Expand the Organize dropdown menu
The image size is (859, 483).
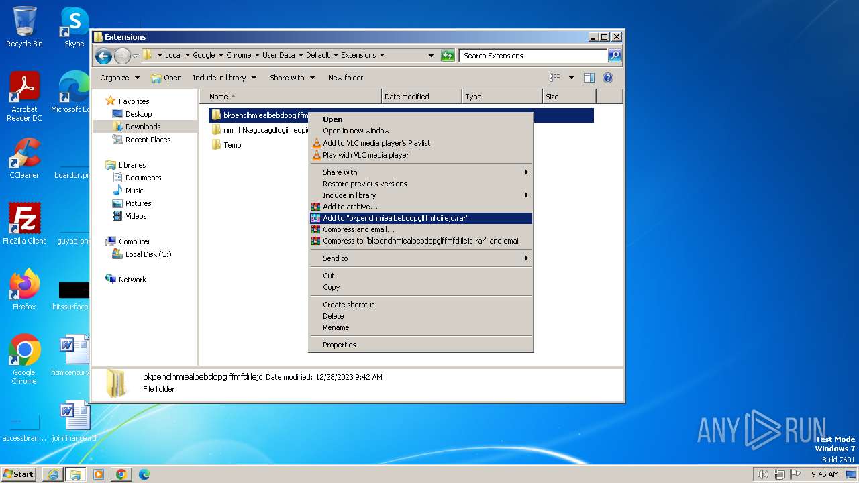(x=119, y=78)
